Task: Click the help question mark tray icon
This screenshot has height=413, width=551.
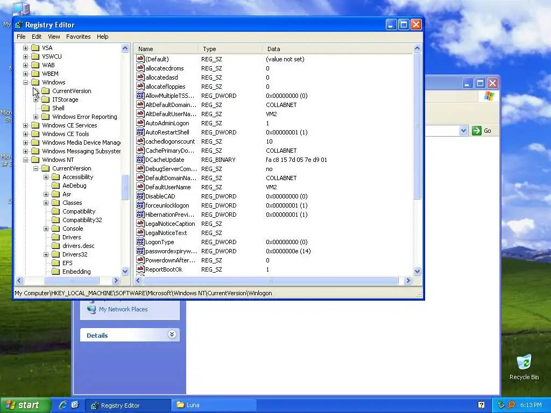Action: coord(481,405)
